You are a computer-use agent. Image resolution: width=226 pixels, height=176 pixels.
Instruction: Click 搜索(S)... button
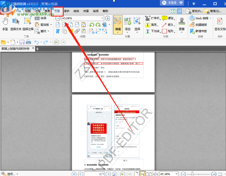point(212,11)
